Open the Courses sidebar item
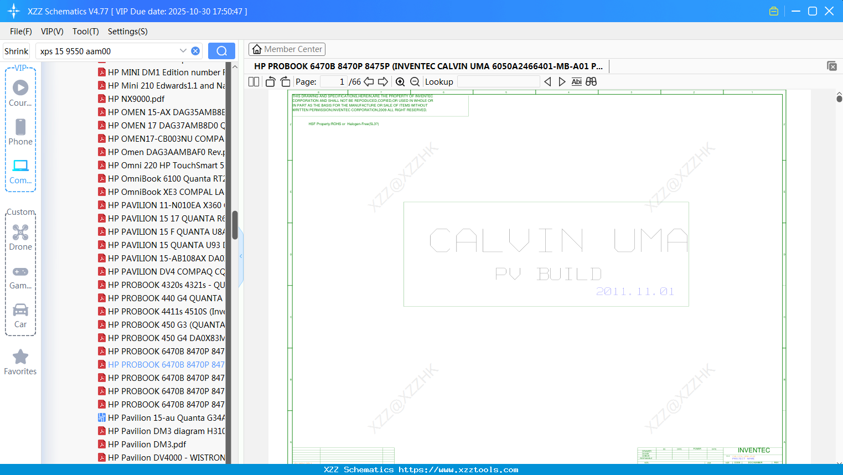This screenshot has width=843, height=475. [x=20, y=93]
